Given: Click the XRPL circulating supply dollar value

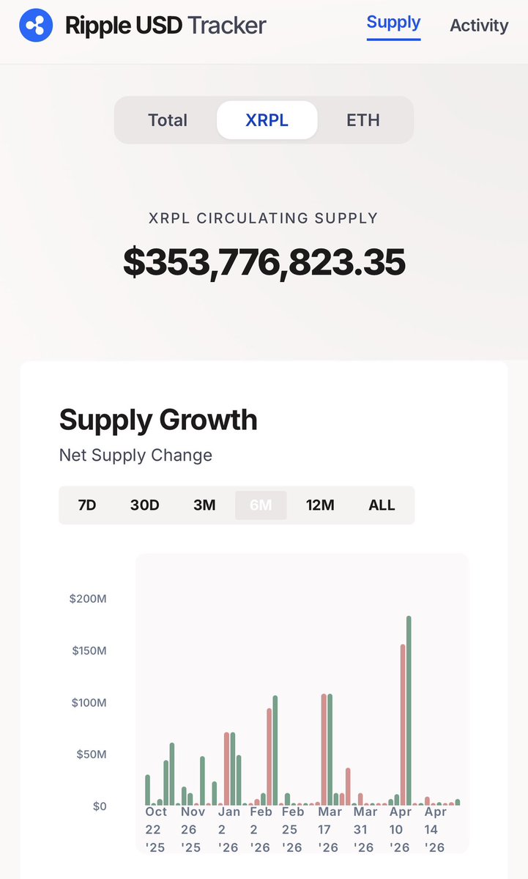Looking at the screenshot, I should tap(264, 262).
